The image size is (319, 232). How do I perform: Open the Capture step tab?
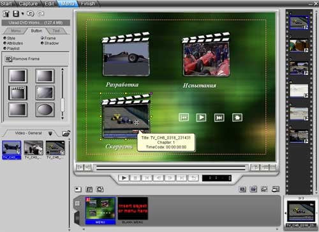coord(28,4)
